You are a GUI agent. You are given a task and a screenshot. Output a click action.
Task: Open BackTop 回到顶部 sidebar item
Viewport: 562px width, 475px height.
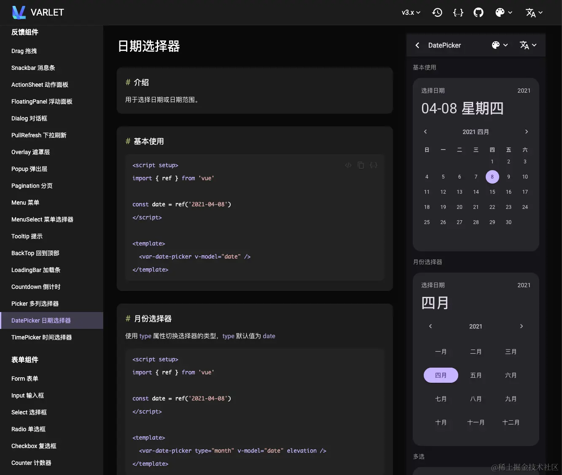coord(51,253)
